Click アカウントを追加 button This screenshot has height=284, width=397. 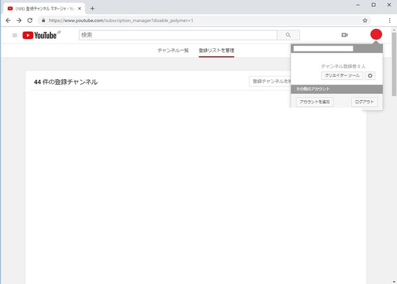[315, 102]
